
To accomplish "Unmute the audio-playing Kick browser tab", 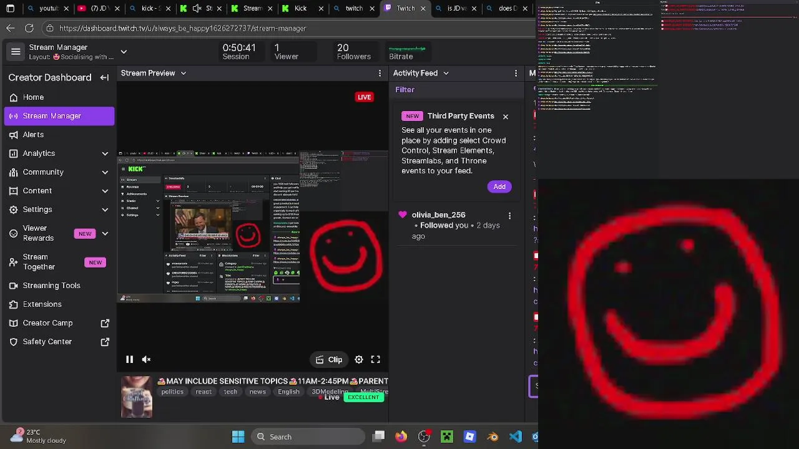I will click(x=197, y=8).
